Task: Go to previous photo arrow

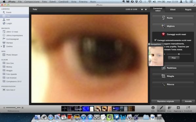Action: click(142, 9)
